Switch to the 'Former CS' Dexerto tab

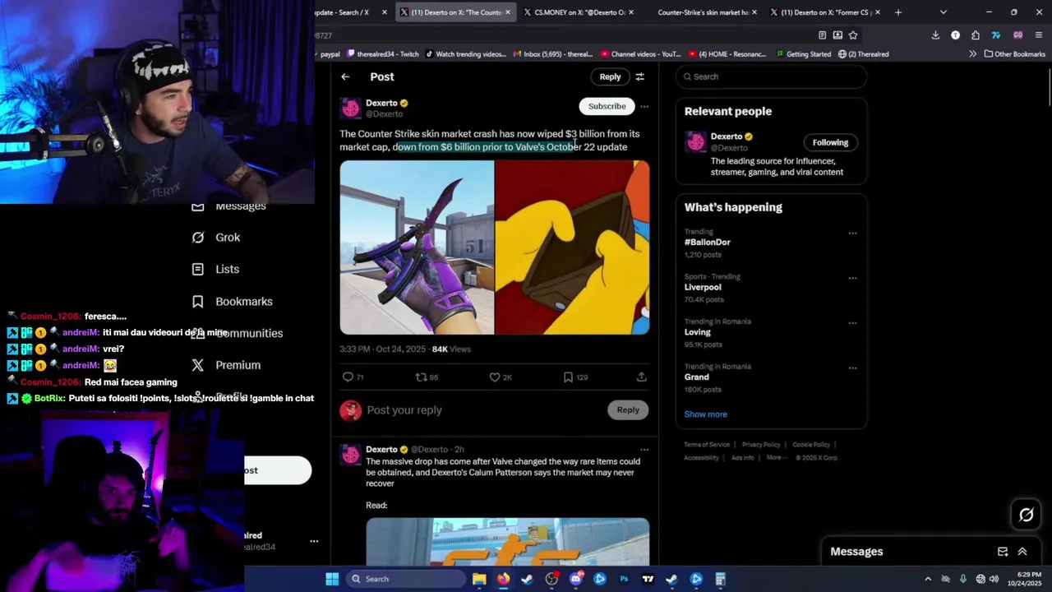(825, 12)
